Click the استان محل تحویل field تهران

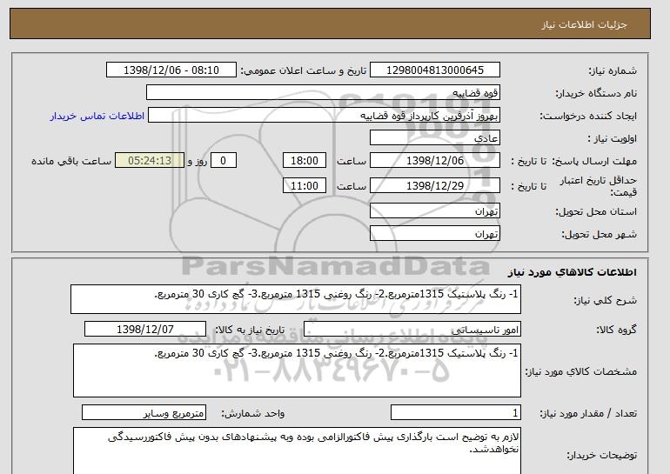tap(434, 211)
